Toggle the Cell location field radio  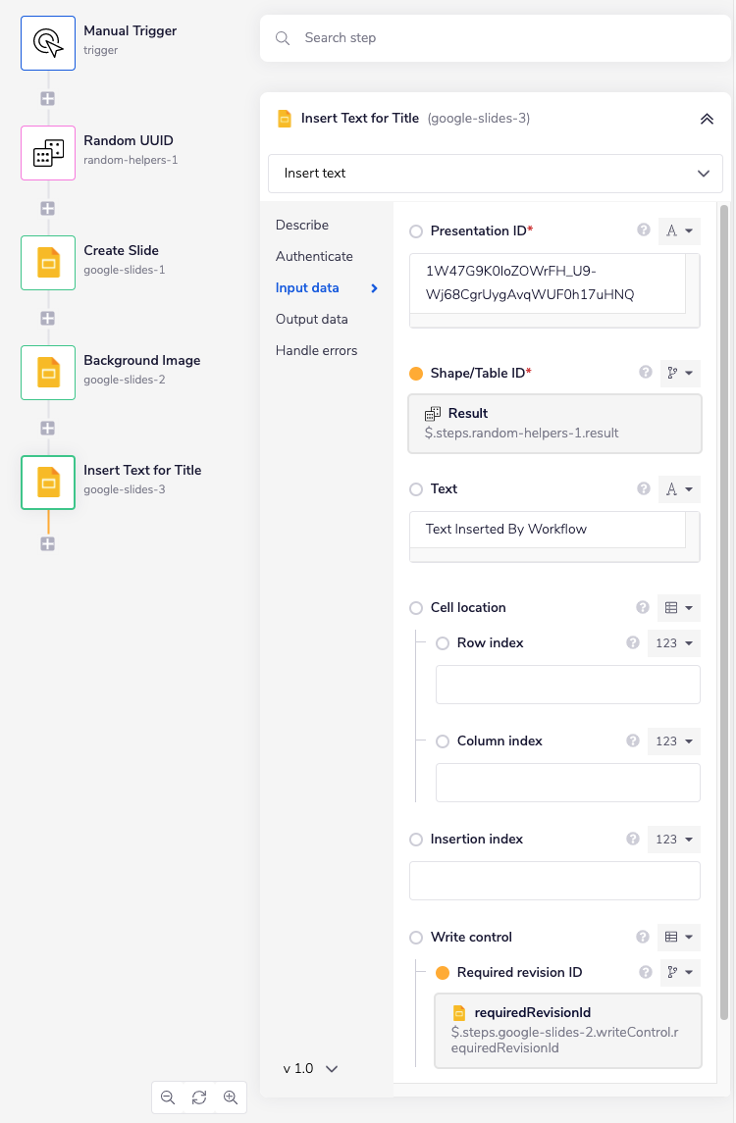(x=414, y=607)
